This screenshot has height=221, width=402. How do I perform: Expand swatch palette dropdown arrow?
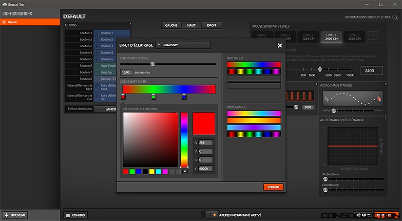click(185, 171)
